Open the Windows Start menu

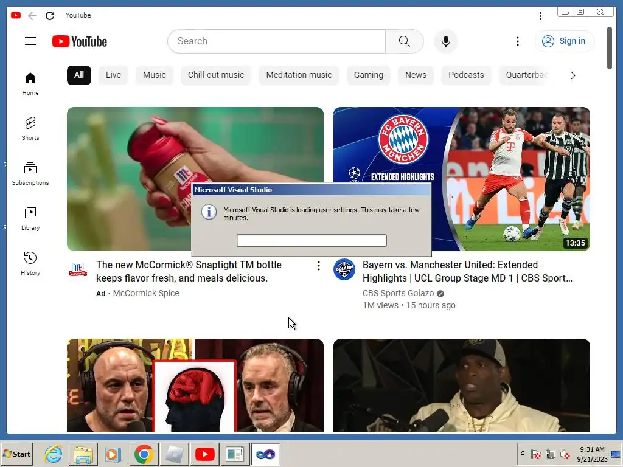click(16, 454)
